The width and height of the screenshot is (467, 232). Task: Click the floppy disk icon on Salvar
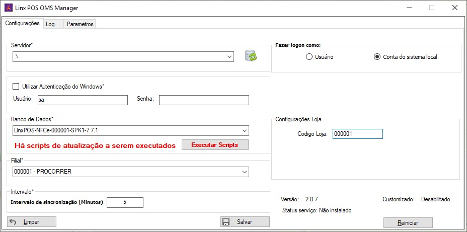[x=226, y=222]
